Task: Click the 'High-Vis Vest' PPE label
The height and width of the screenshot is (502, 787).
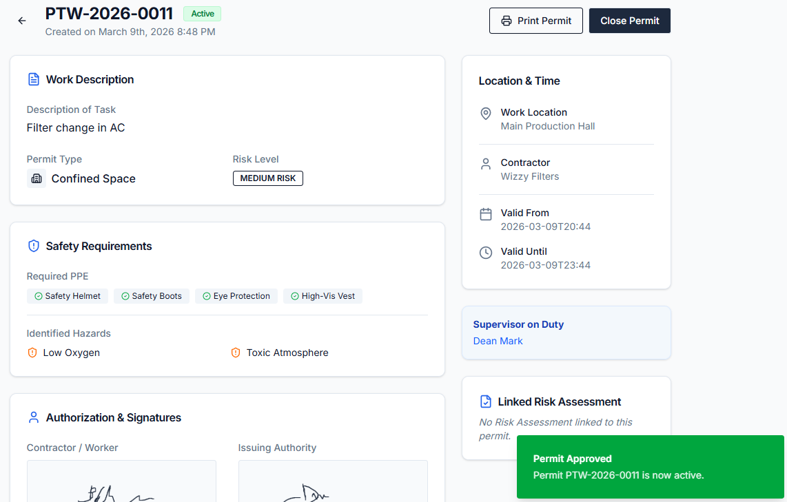Action: pyautogui.click(x=328, y=296)
